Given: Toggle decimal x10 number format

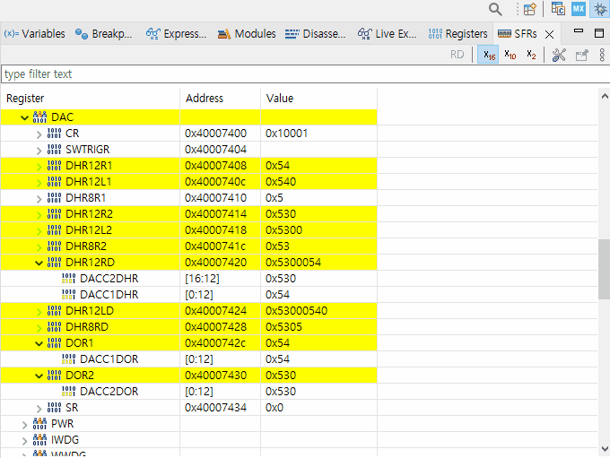Looking at the screenshot, I should coord(510,55).
